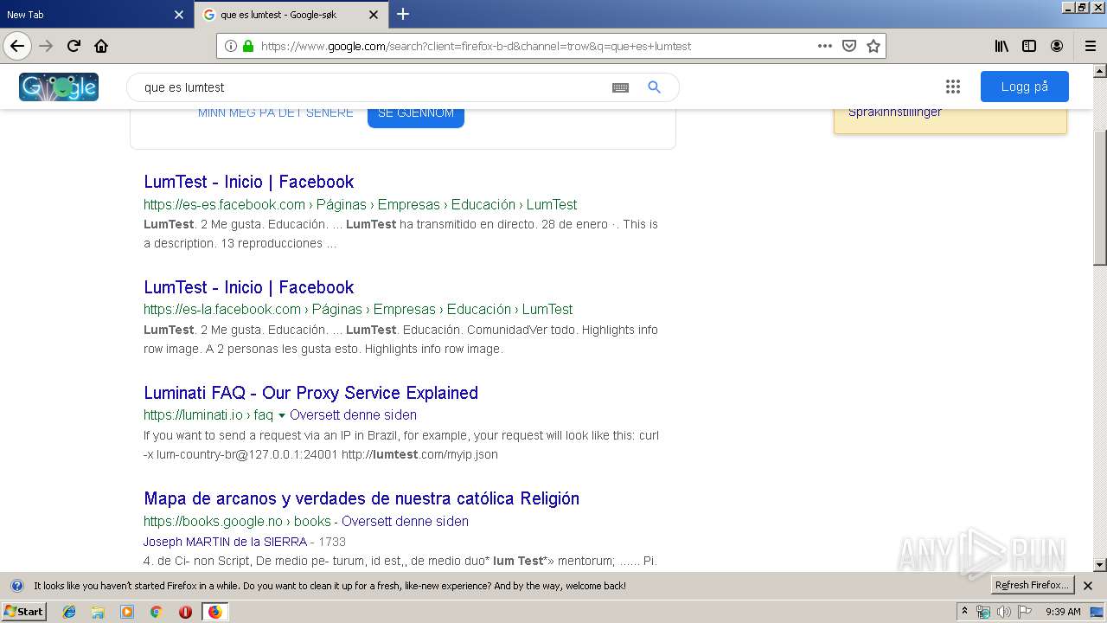This screenshot has width=1107, height=623.
Task: Open the Google apps grid
Action: point(953,87)
